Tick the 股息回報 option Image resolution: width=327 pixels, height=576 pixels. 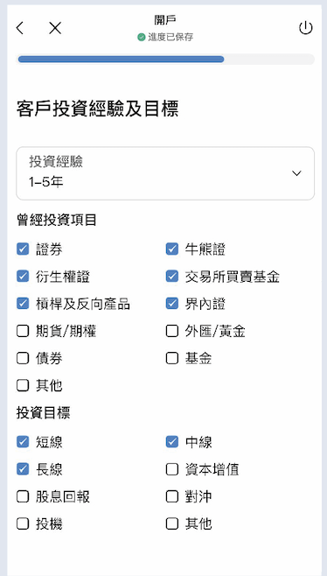click(23, 496)
